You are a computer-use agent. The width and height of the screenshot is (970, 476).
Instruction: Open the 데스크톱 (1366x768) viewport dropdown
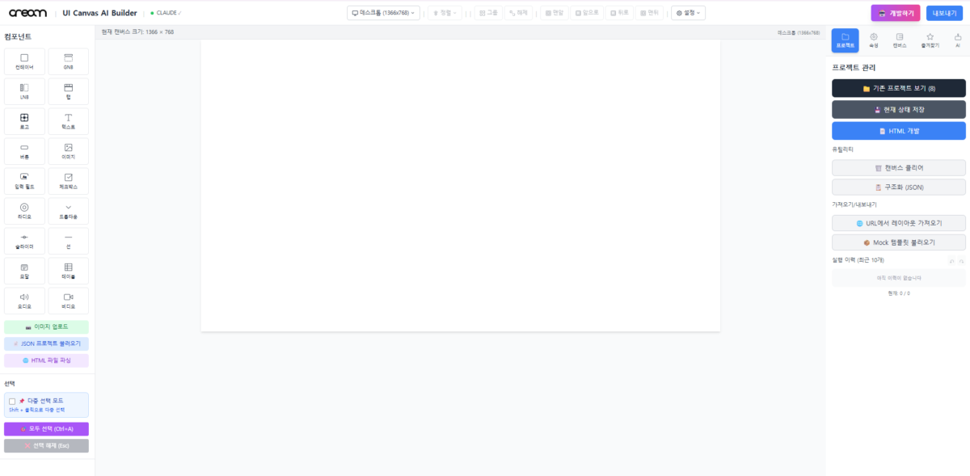[x=383, y=13]
